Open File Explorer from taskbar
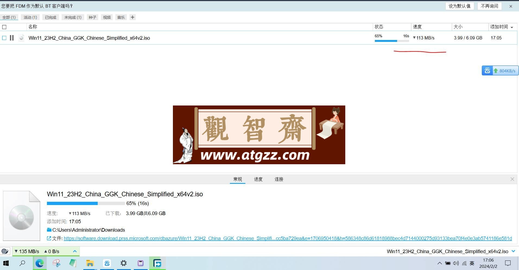 90,263
